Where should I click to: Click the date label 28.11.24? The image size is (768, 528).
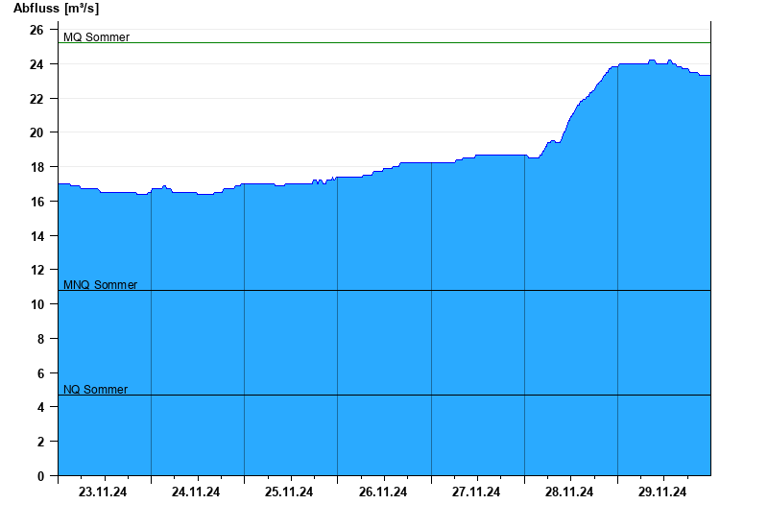pyautogui.click(x=569, y=492)
